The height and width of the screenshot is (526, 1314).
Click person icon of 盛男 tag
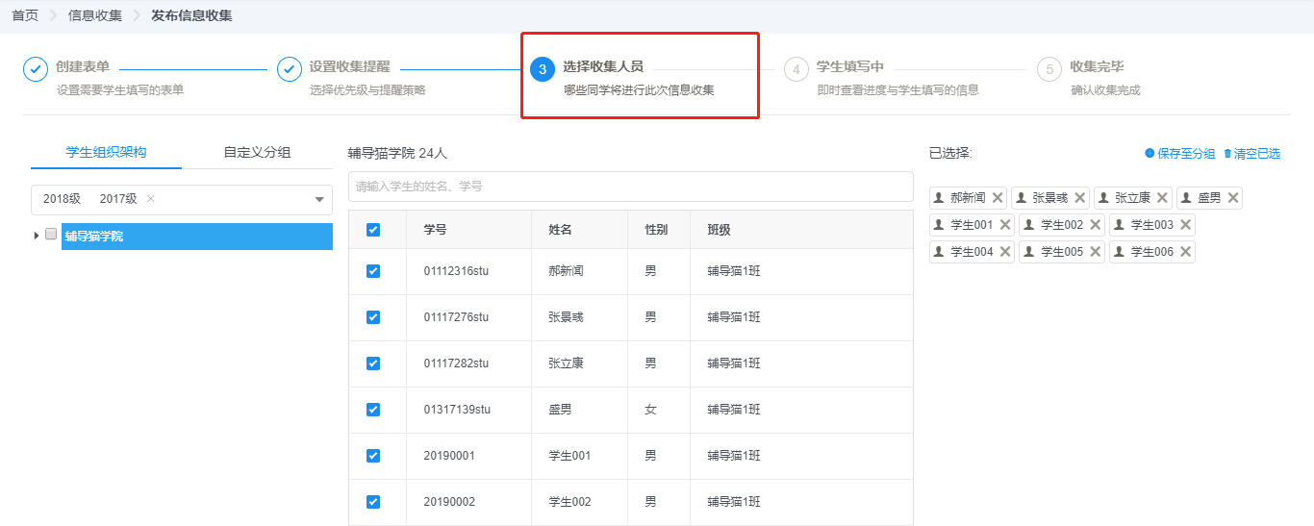tap(1187, 198)
